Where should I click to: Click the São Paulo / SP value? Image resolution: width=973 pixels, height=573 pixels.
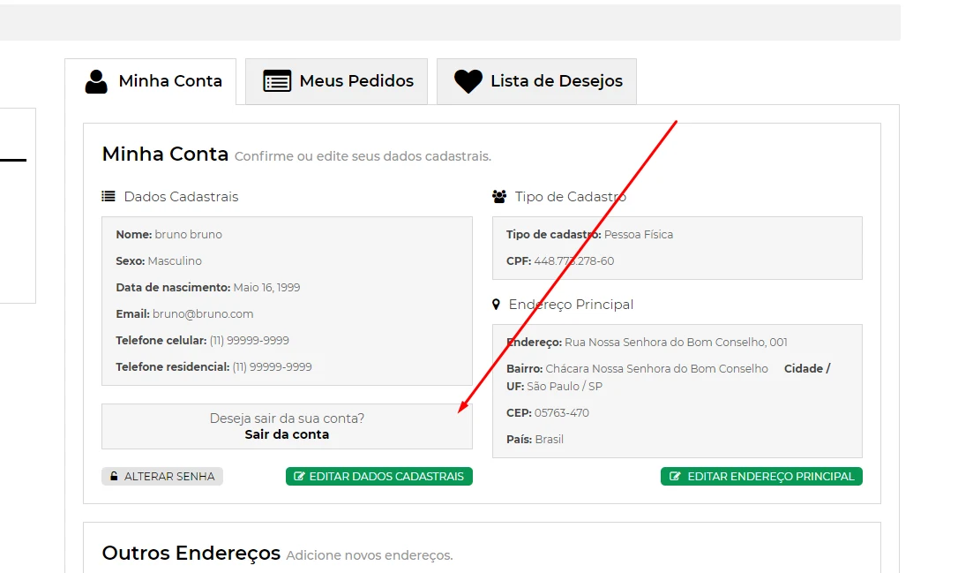[x=565, y=386]
